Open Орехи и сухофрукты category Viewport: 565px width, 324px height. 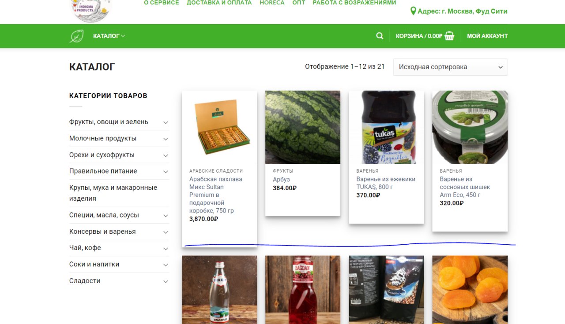pyautogui.click(x=102, y=155)
